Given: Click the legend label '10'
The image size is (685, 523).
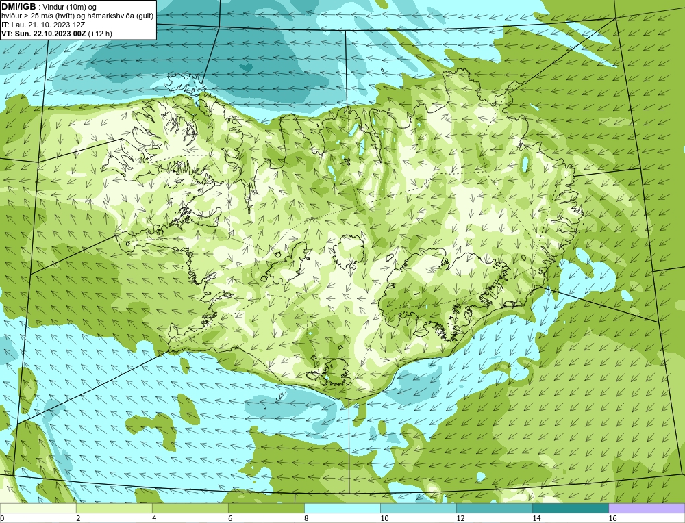Looking at the screenshot, I should click(x=384, y=518).
